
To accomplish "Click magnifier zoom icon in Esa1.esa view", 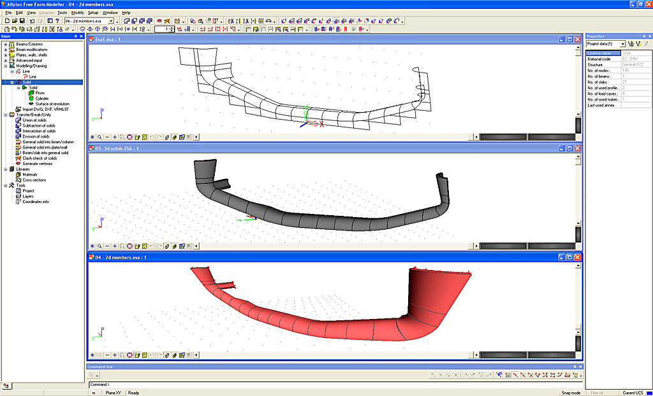I will 100,137.
